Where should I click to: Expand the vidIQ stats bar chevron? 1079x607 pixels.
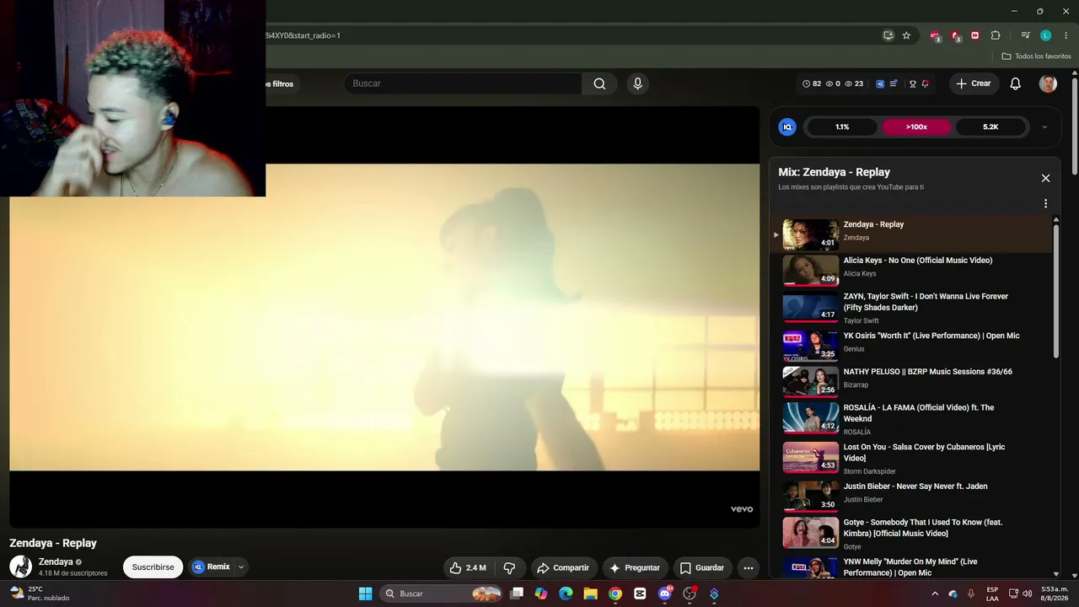click(x=1044, y=127)
